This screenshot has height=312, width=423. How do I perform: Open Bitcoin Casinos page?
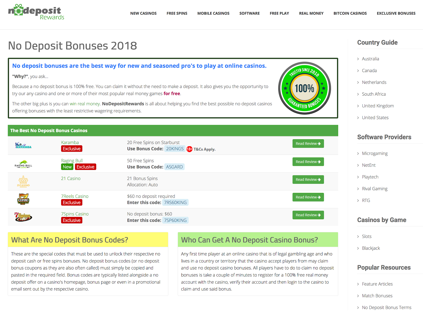(x=350, y=13)
